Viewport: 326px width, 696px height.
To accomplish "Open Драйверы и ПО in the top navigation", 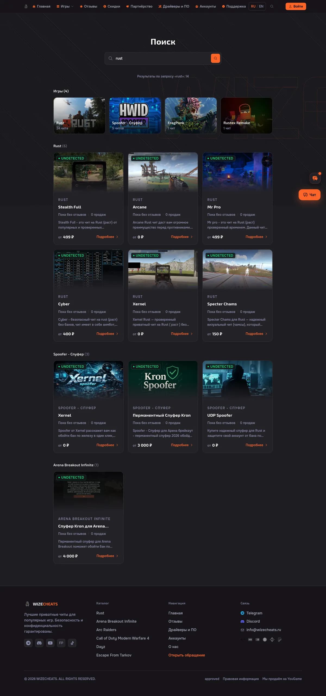I will [174, 6].
